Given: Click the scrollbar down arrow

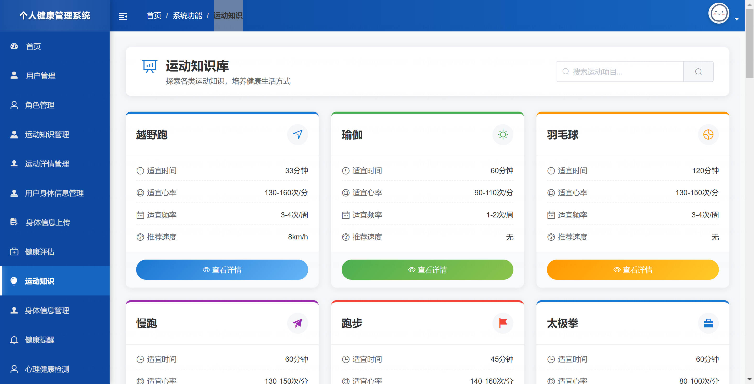Looking at the screenshot, I should coord(749,380).
